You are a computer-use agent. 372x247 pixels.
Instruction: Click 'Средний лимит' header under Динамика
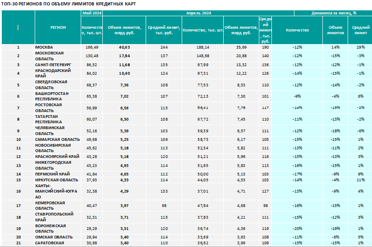pyautogui.click(x=361, y=30)
